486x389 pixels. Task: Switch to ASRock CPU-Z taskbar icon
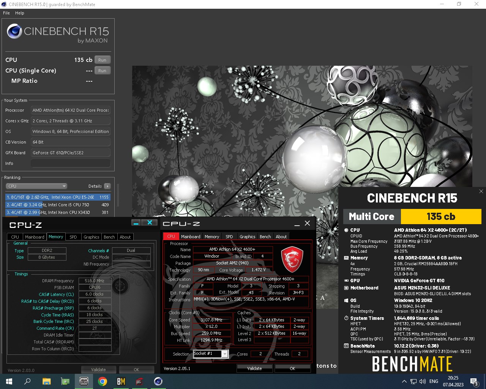click(x=84, y=381)
